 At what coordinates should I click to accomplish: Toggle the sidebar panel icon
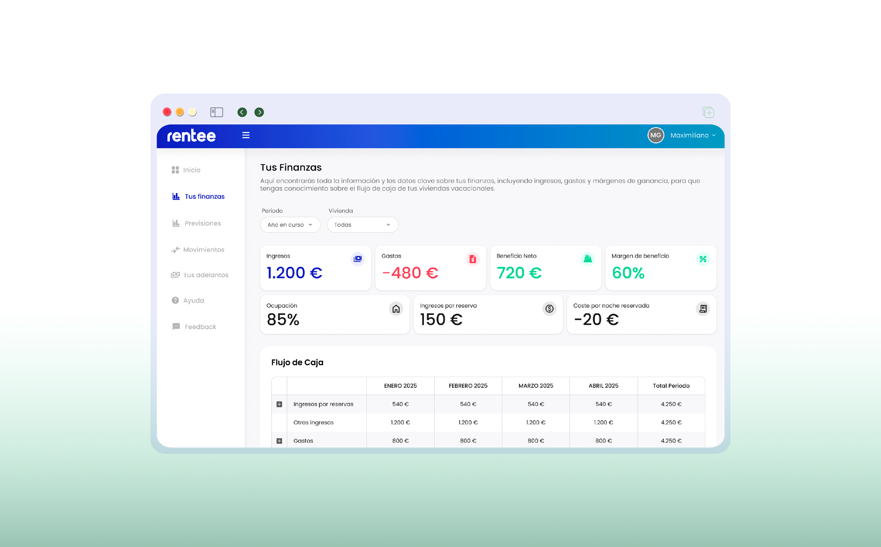[x=217, y=112]
